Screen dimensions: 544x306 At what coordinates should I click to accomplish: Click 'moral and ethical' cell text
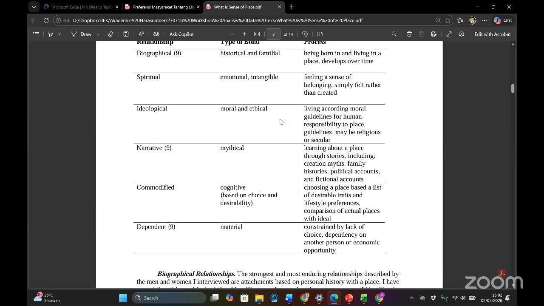[244, 108]
